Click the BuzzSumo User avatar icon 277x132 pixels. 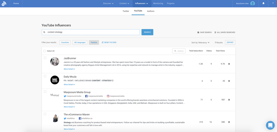[x=253, y=4]
